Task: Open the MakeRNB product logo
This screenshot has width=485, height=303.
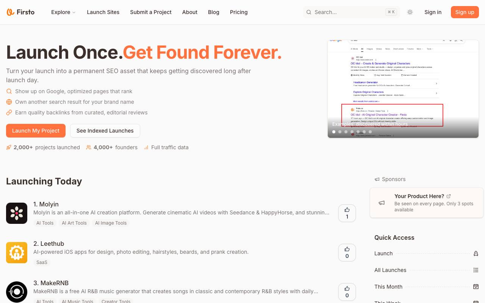Action: 17,292
